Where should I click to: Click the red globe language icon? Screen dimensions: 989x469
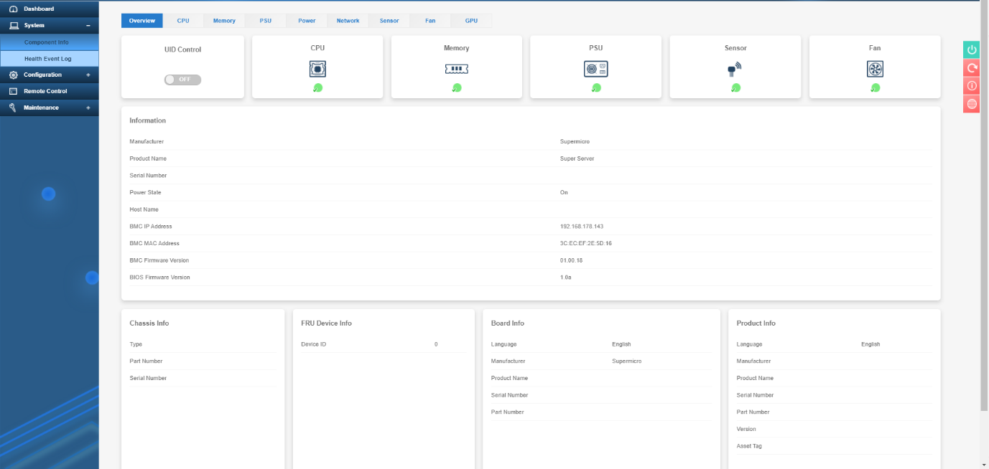coord(972,104)
